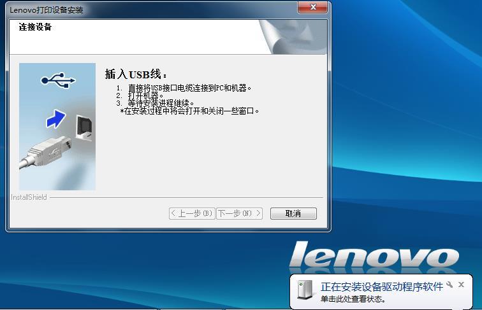Image resolution: width=482 pixels, height=310 pixels.
Task: Click the gray USB cable plug image
Action: (45, 153)
